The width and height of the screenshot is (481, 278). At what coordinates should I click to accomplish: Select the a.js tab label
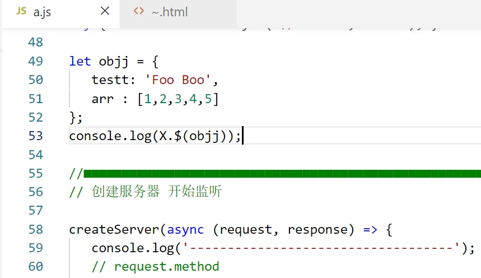coord(43,12)
